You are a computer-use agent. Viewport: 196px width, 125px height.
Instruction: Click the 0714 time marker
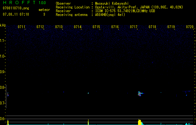pyautogui.click(x=78, y=27)
